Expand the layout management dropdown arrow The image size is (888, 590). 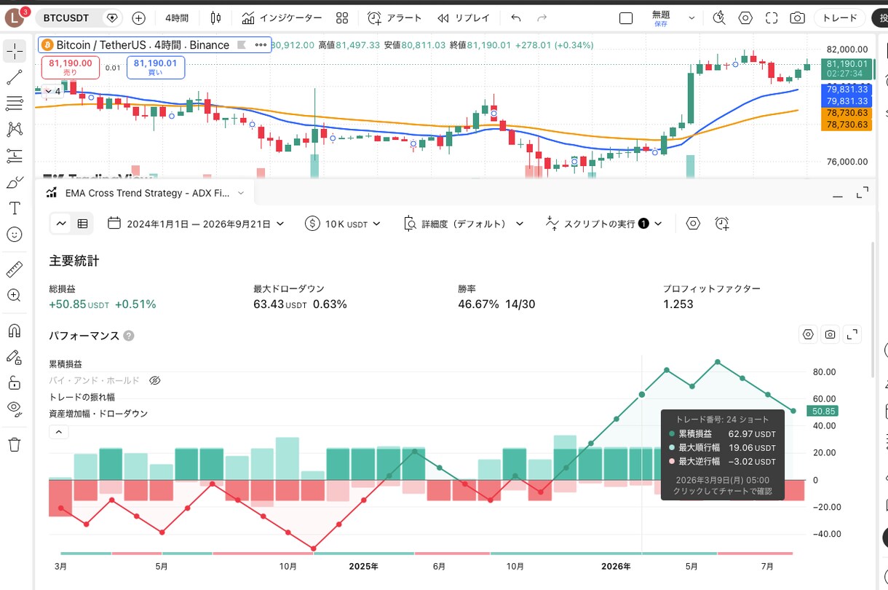(x=691, y=18)
